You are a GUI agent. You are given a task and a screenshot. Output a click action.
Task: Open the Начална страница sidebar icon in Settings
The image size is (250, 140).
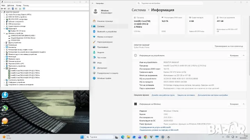click(x=94, y=21)
